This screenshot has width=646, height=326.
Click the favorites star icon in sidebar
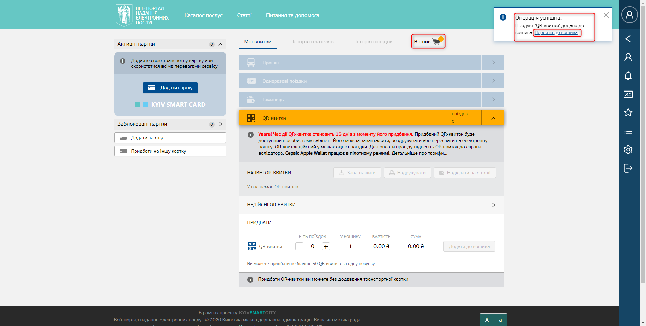click(x=628, y=113)
